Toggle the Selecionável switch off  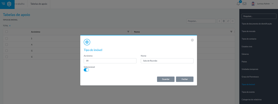coord(86,70)
